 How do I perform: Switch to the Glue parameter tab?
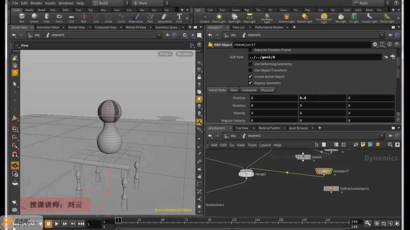(234, 90)
